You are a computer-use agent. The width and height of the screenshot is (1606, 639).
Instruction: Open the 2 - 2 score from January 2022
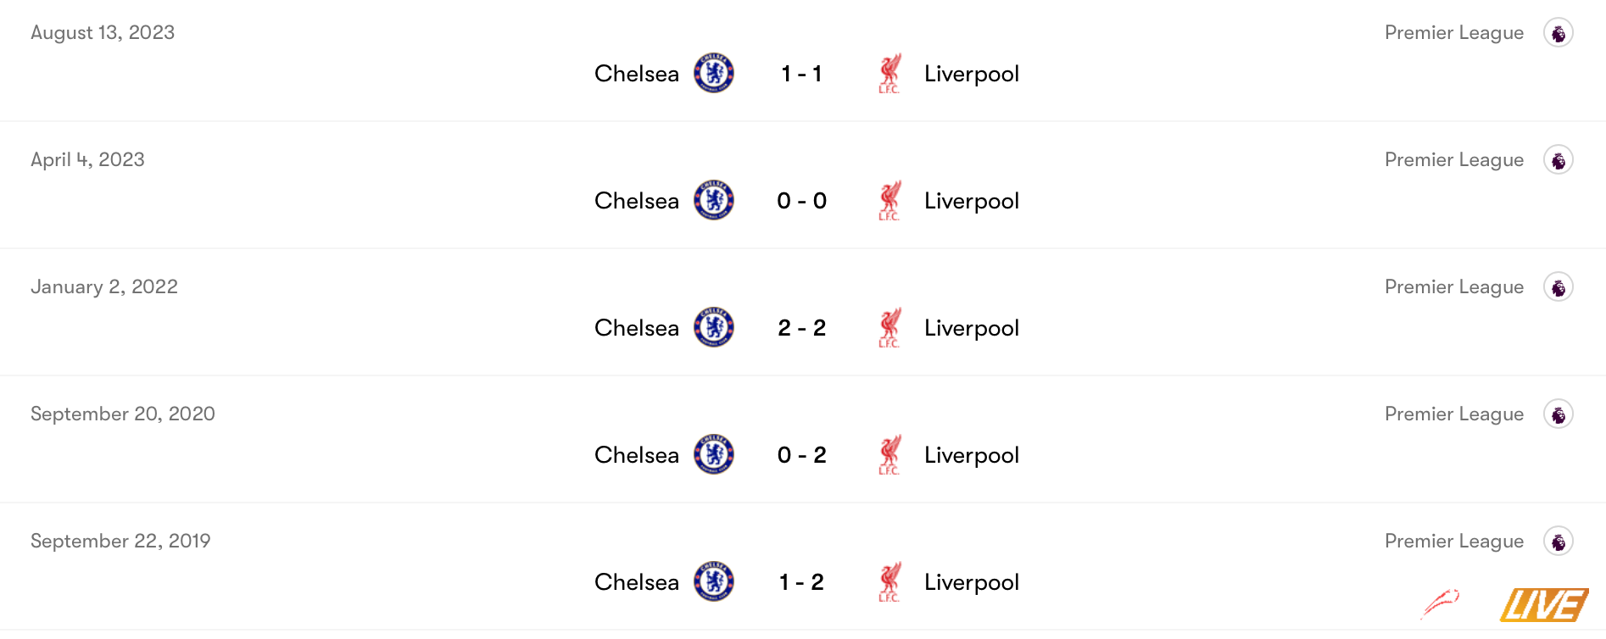tap(801, 328)
